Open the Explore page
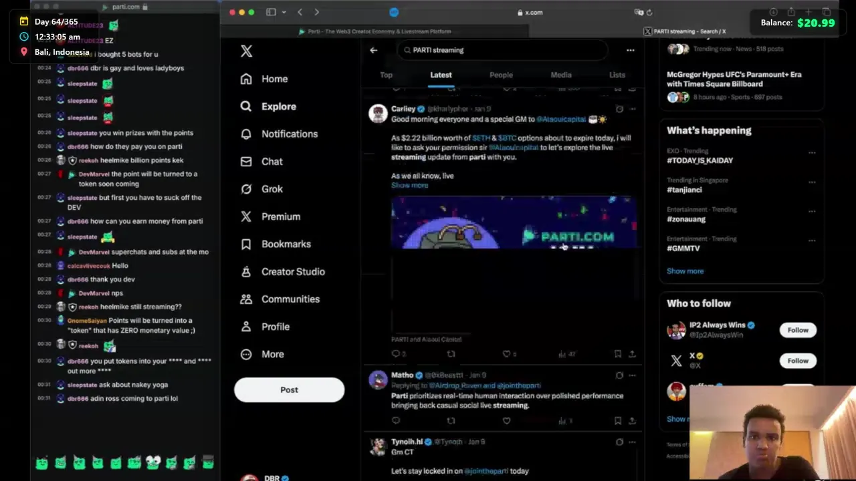The height and width of the screenshot is (481, 856). point(268,106)
